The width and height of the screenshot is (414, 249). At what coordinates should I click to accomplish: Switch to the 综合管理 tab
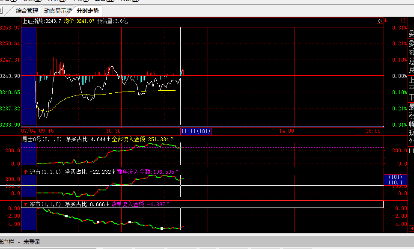click(27, 11)
